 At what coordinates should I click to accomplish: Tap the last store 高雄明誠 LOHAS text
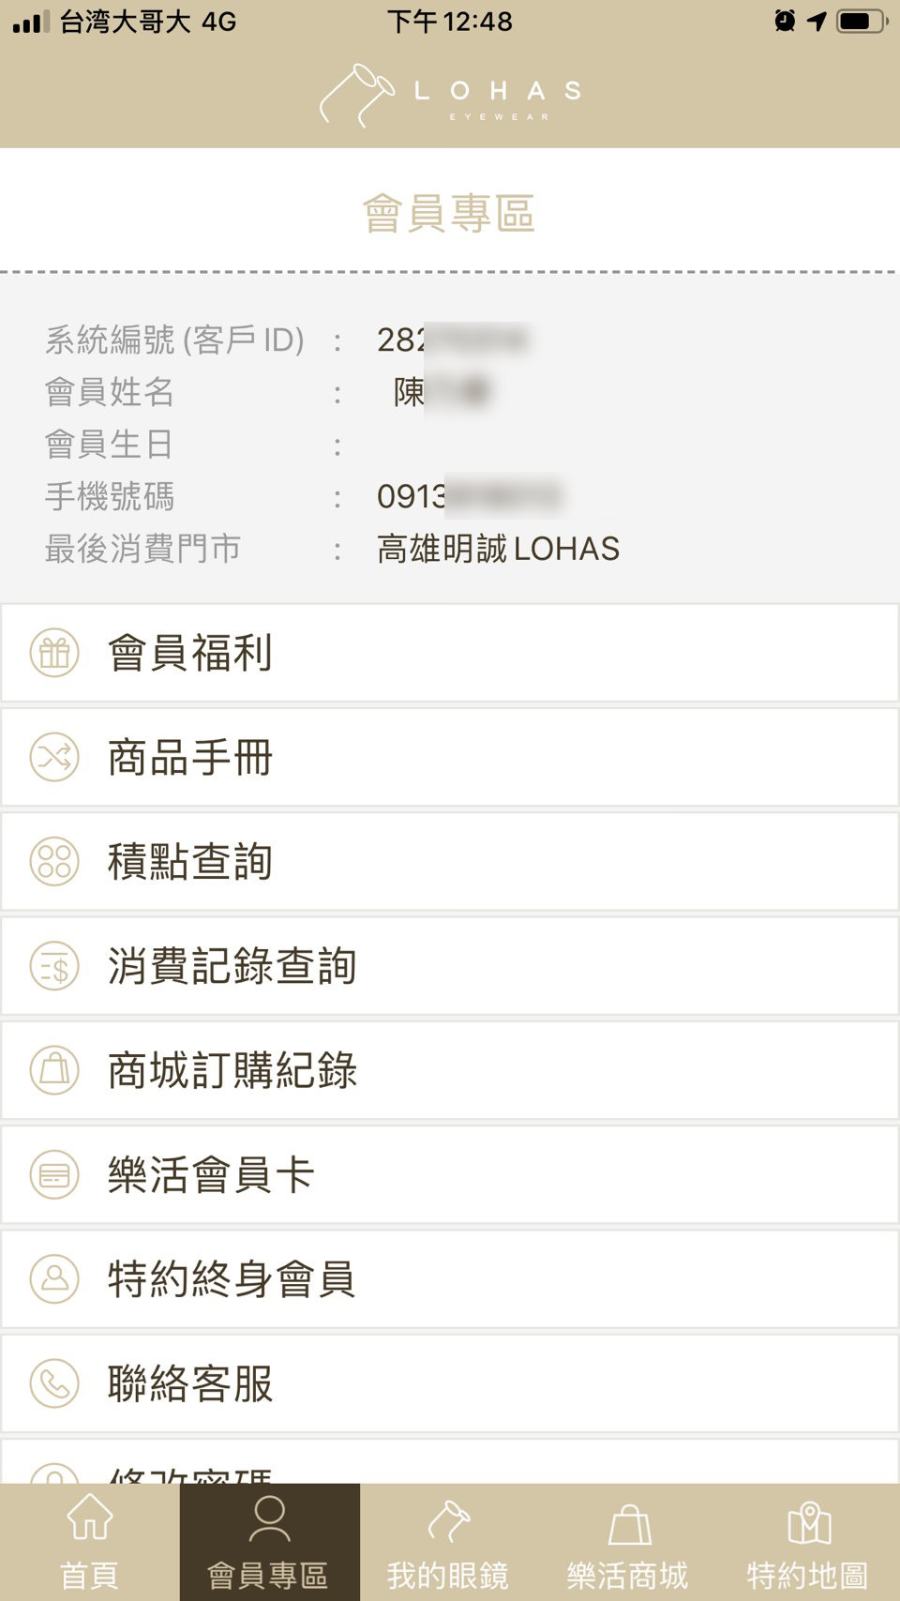pyautogui.click(x=498, y=549)
